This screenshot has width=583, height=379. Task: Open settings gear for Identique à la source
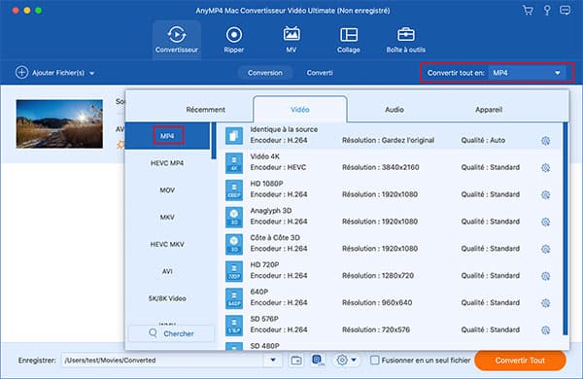pyautogui.click(x=545, y=141)
